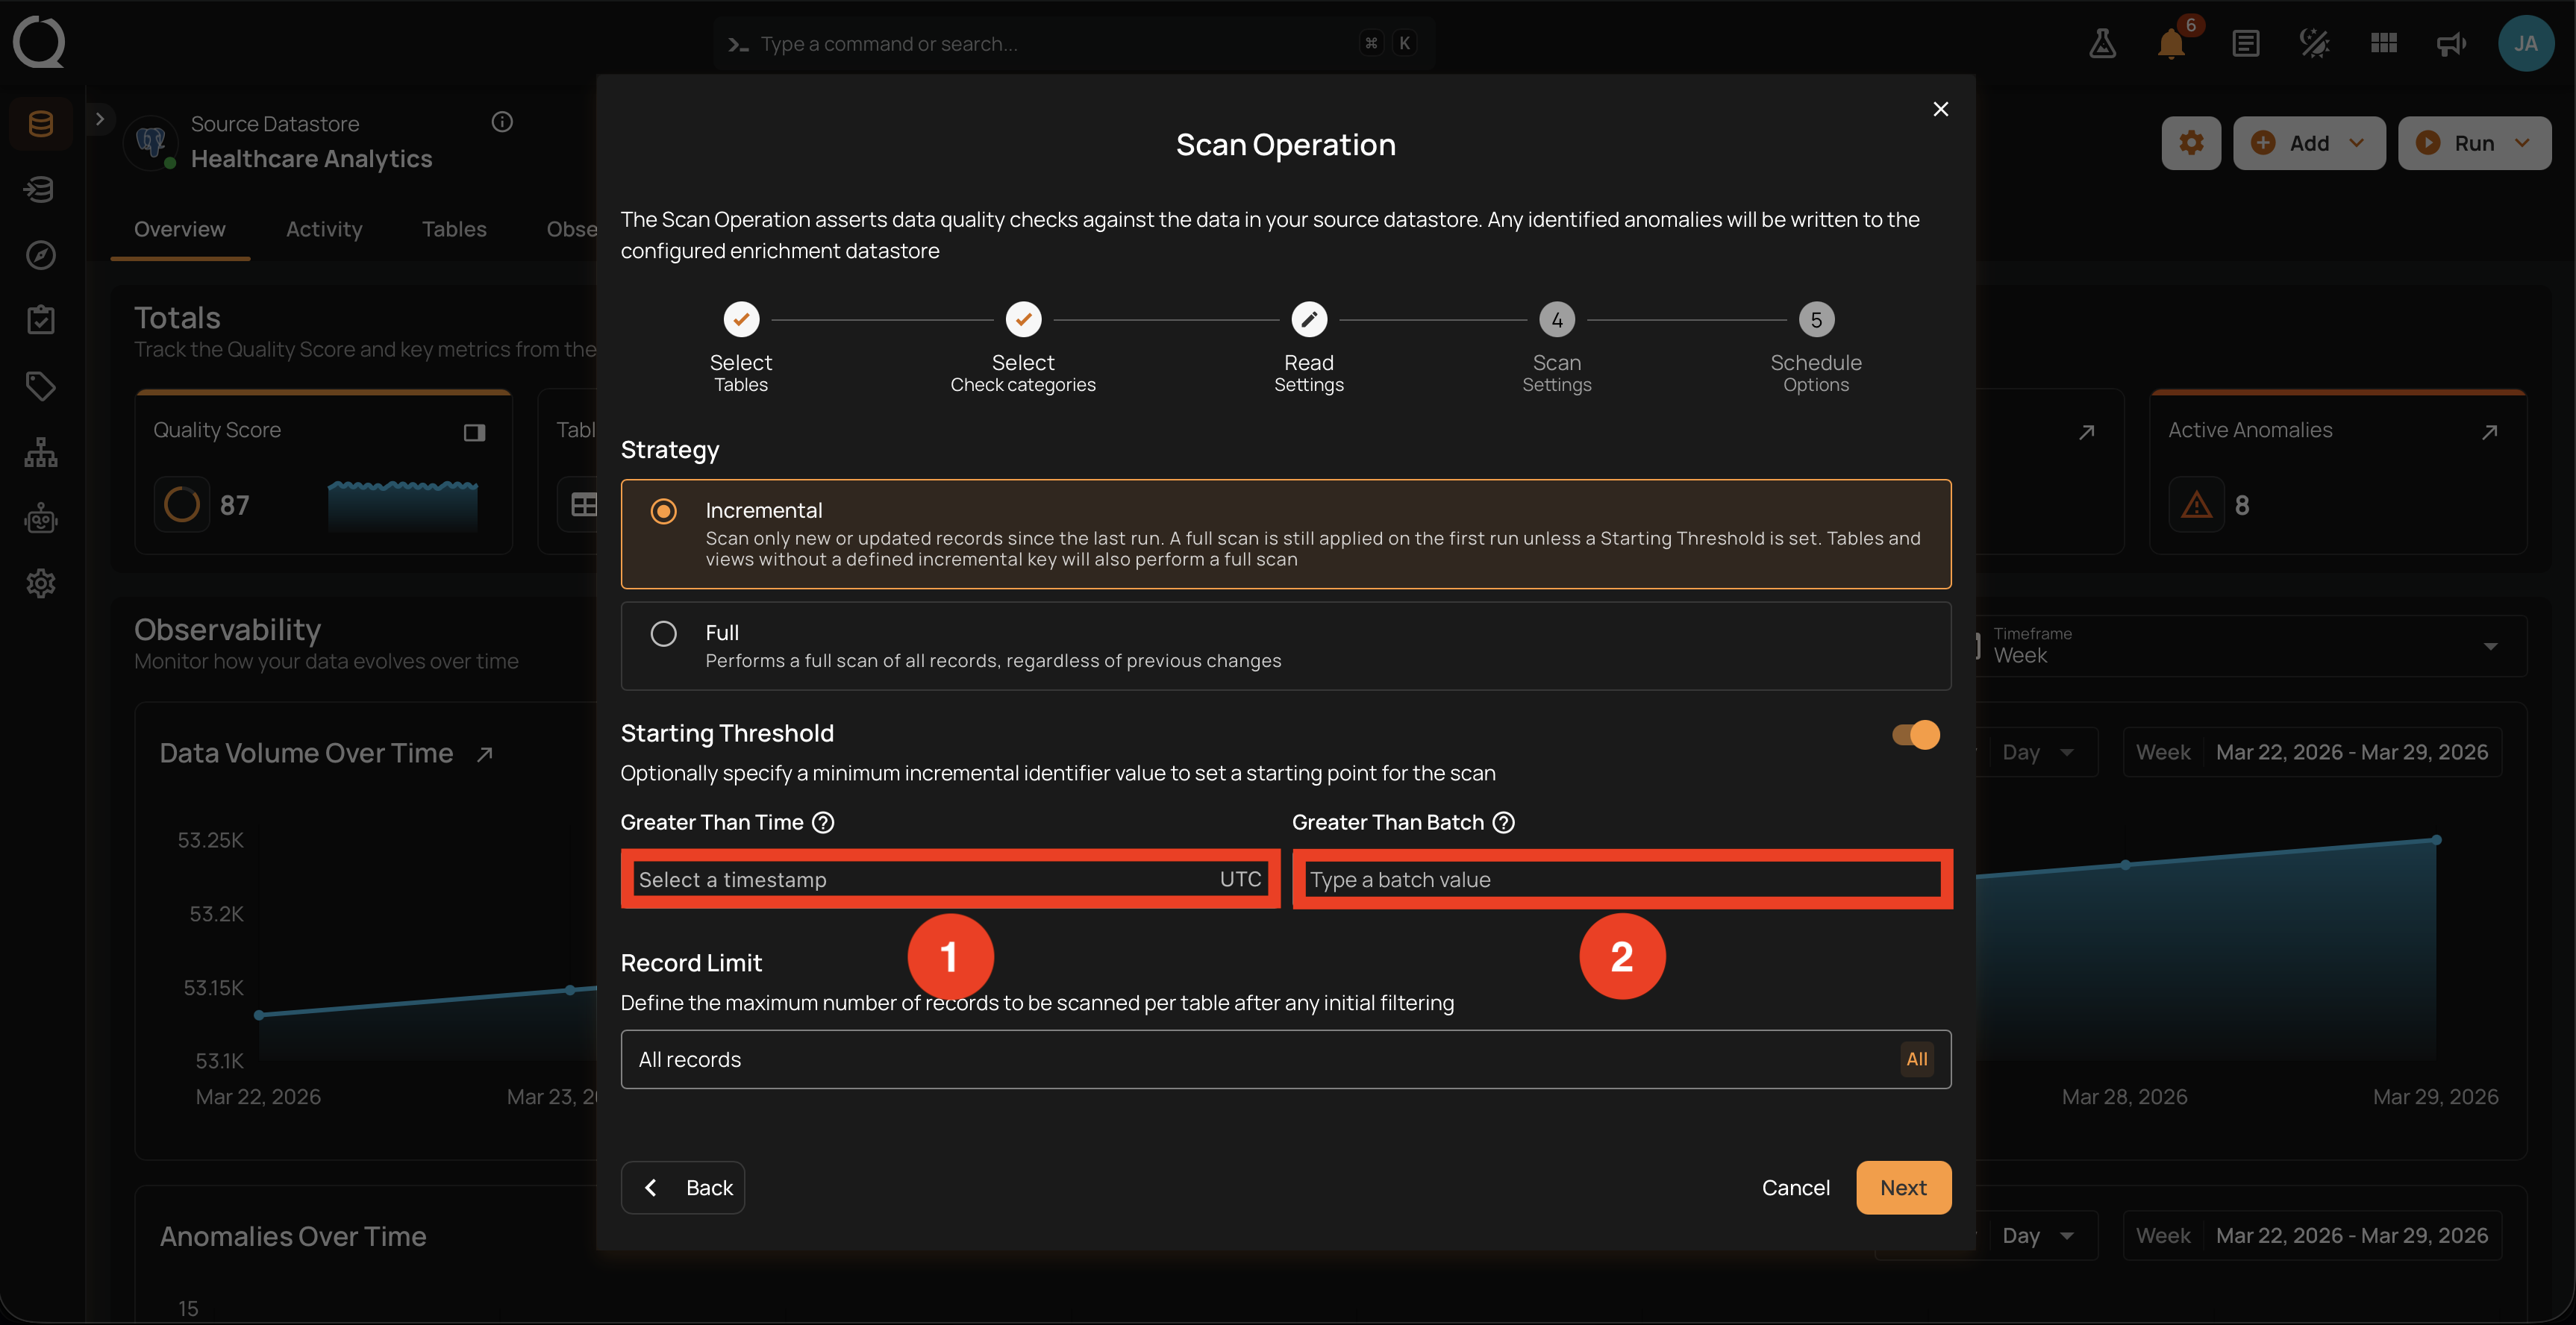Open the Settings gear in sidebar
Screen dimensions: 2576x1325
tap(41, 583)
